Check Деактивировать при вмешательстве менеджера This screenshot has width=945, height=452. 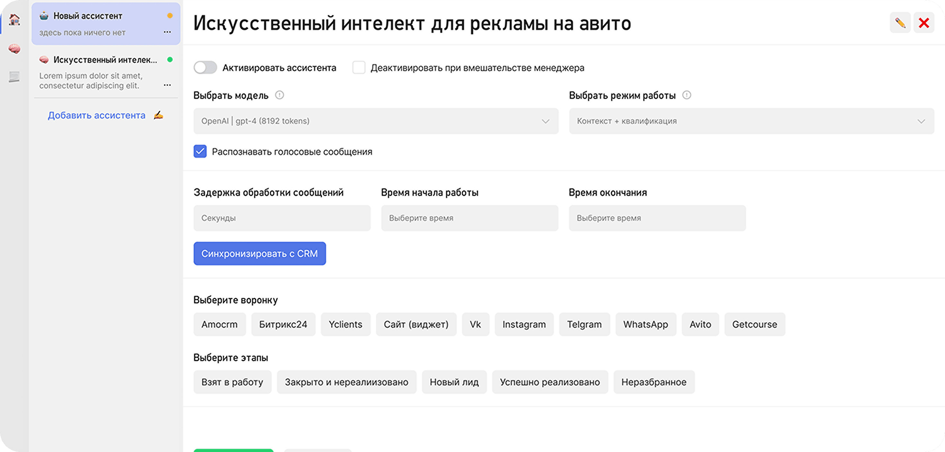358,68
